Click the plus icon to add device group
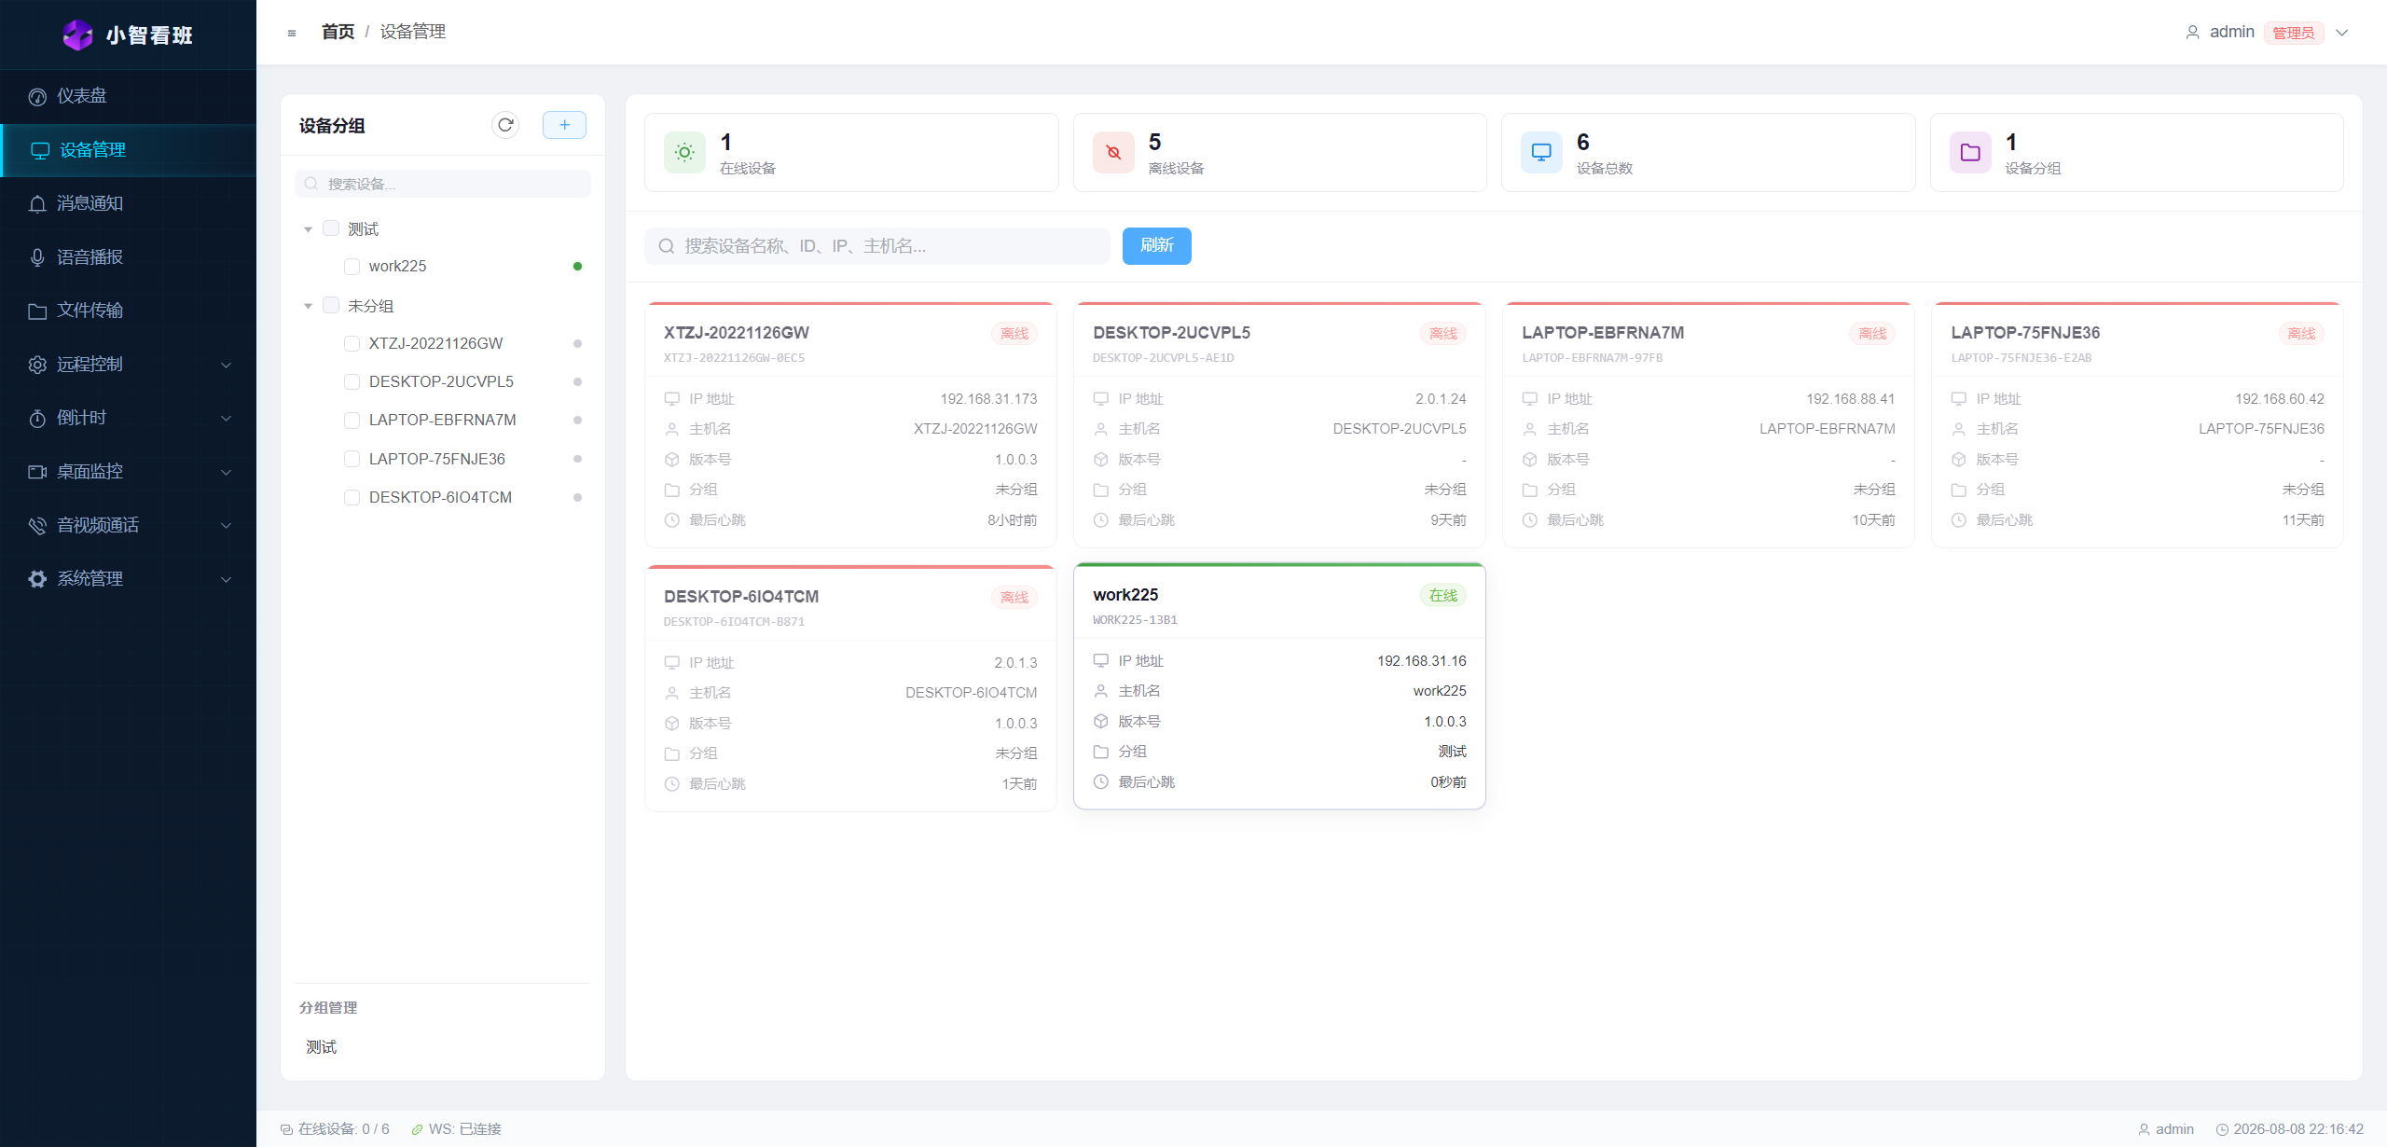The width and height of the screenshot is (2387, 1147). click(564, 125)
